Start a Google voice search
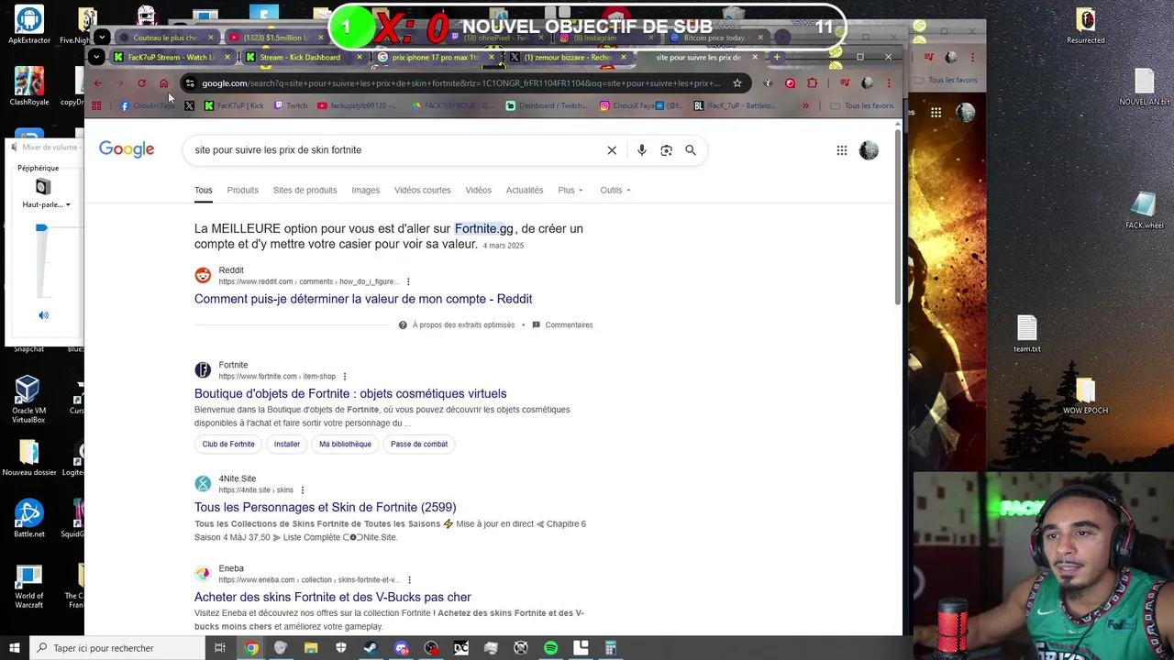The image size is (1174, 660). [x=641, y=150]
